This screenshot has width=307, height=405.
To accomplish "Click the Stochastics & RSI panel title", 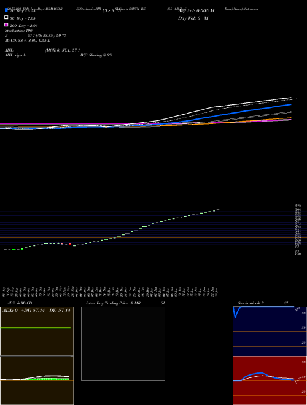I will tap(263, 303).
